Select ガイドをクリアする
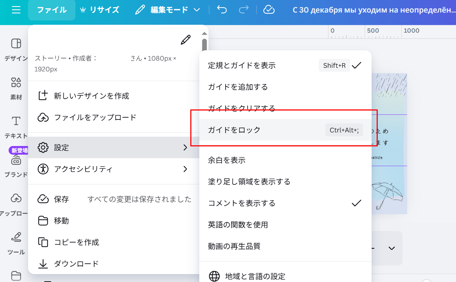The height and width of the screenshot is (282, 456). tap(285, 108)
